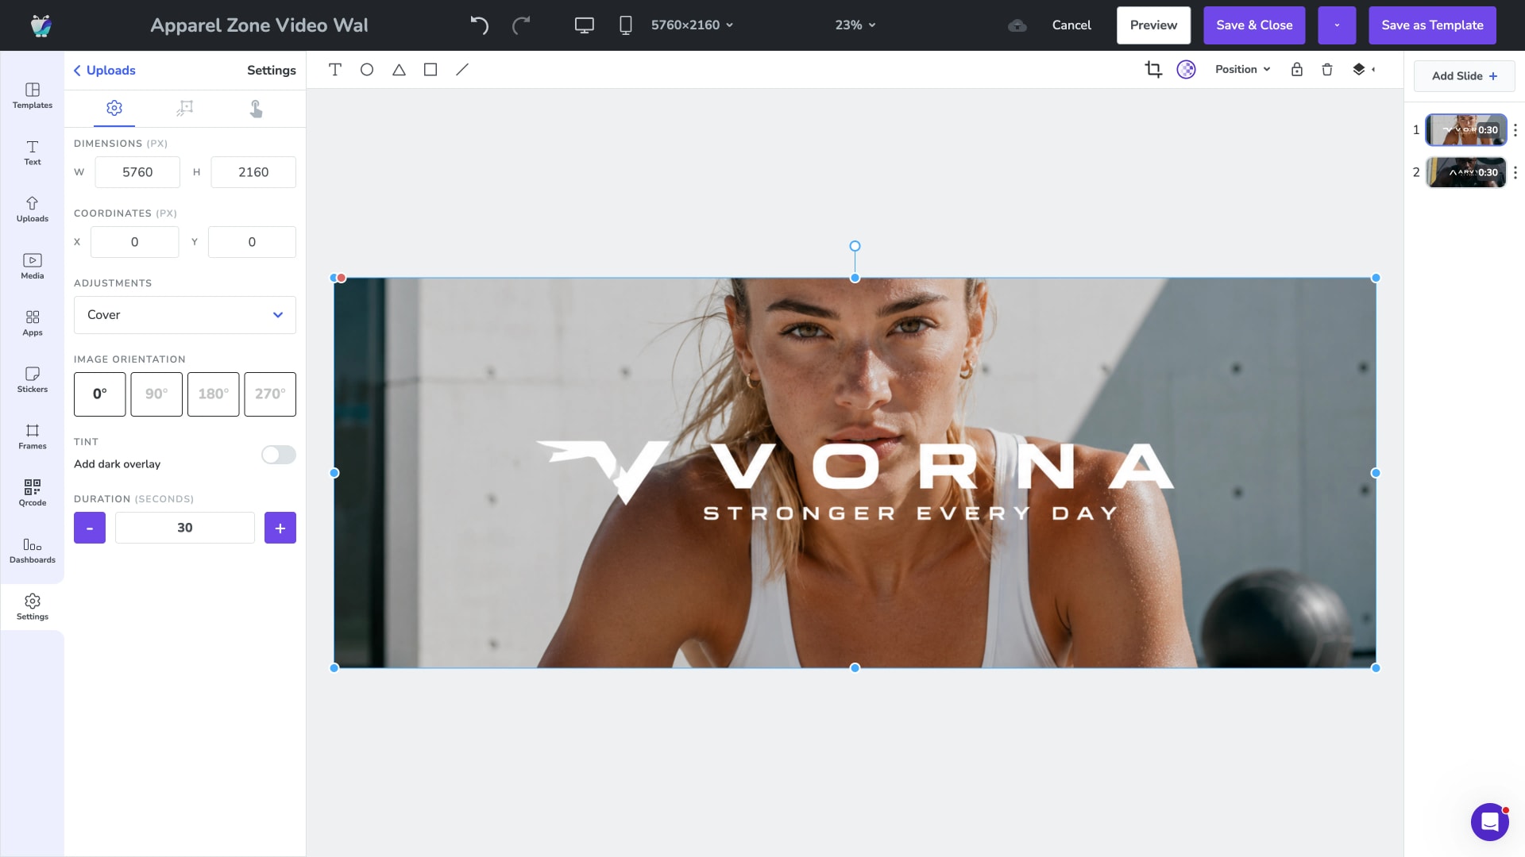Open Qrcode in left sidebar

click(33, 494)
